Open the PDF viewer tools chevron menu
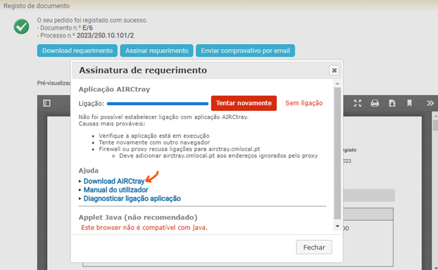Image resolution: width=438 pixels, height=270 pixels. pyautogui.click(x=430, y=103)
